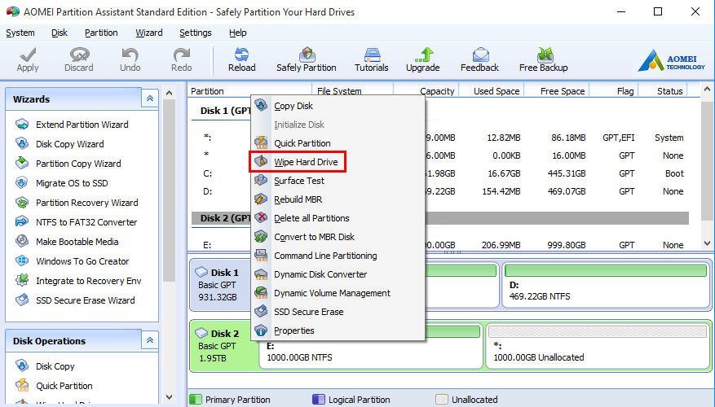Partition list scrollbar down arrow
Image resolution: width=715 pixels, height=407 pixels.
click(707, 243)
